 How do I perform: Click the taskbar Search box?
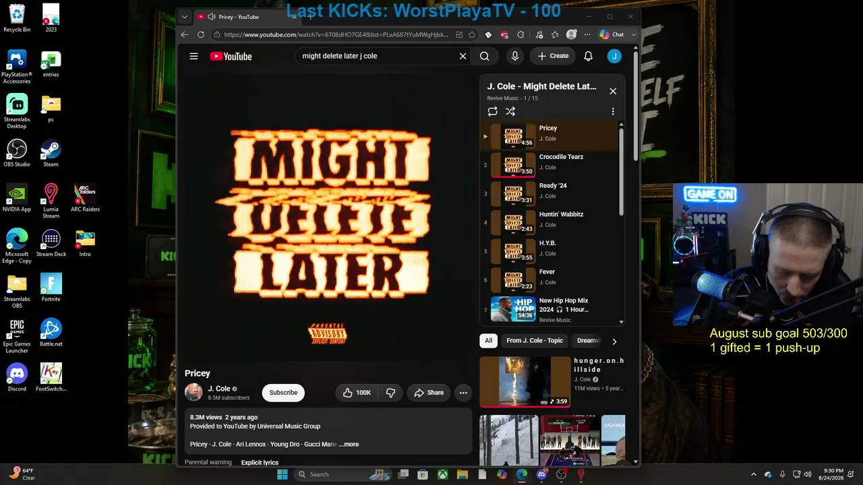[x=343, y=474]
